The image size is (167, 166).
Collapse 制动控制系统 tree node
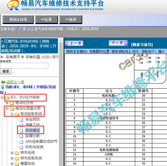tap(12, 114)
